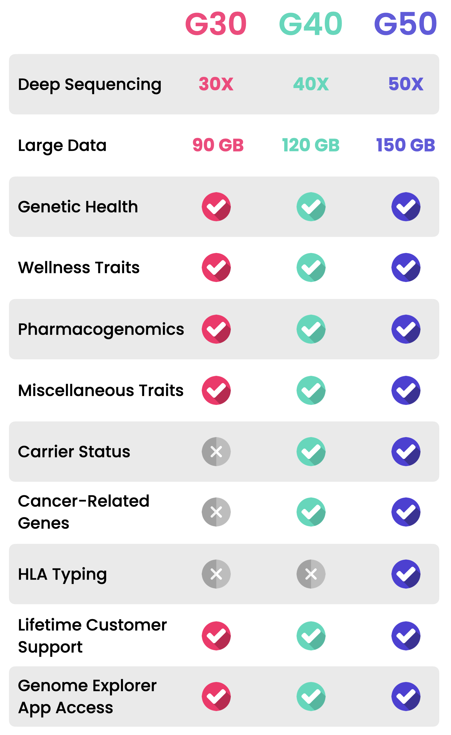Click the G30 HLA Typing grey X
The image size is (451, 735).
[216, 574]
